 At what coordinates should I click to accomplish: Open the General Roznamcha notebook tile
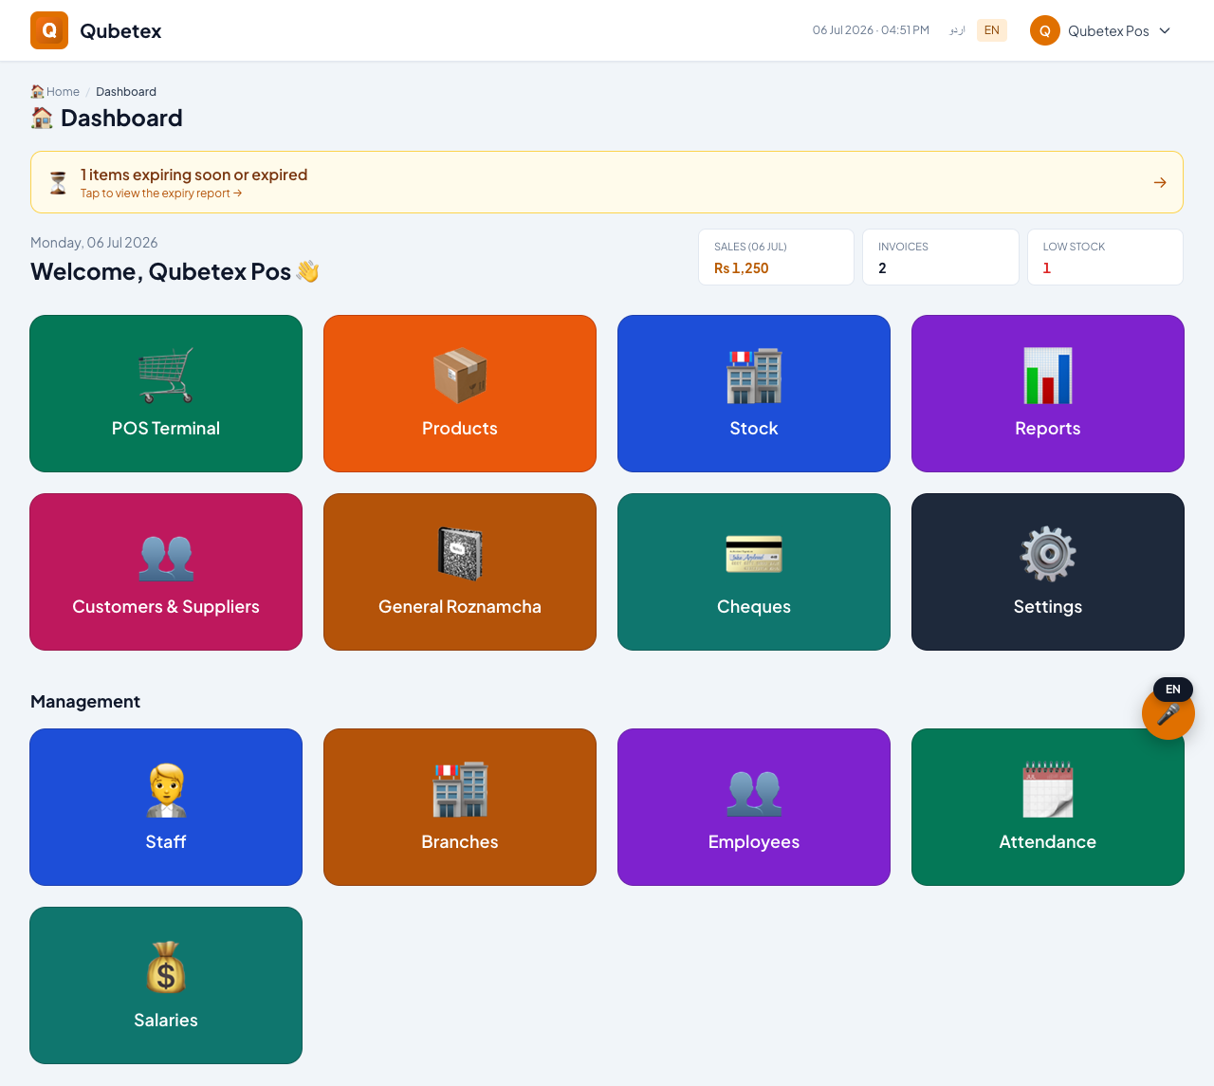(x=460, y=572)
